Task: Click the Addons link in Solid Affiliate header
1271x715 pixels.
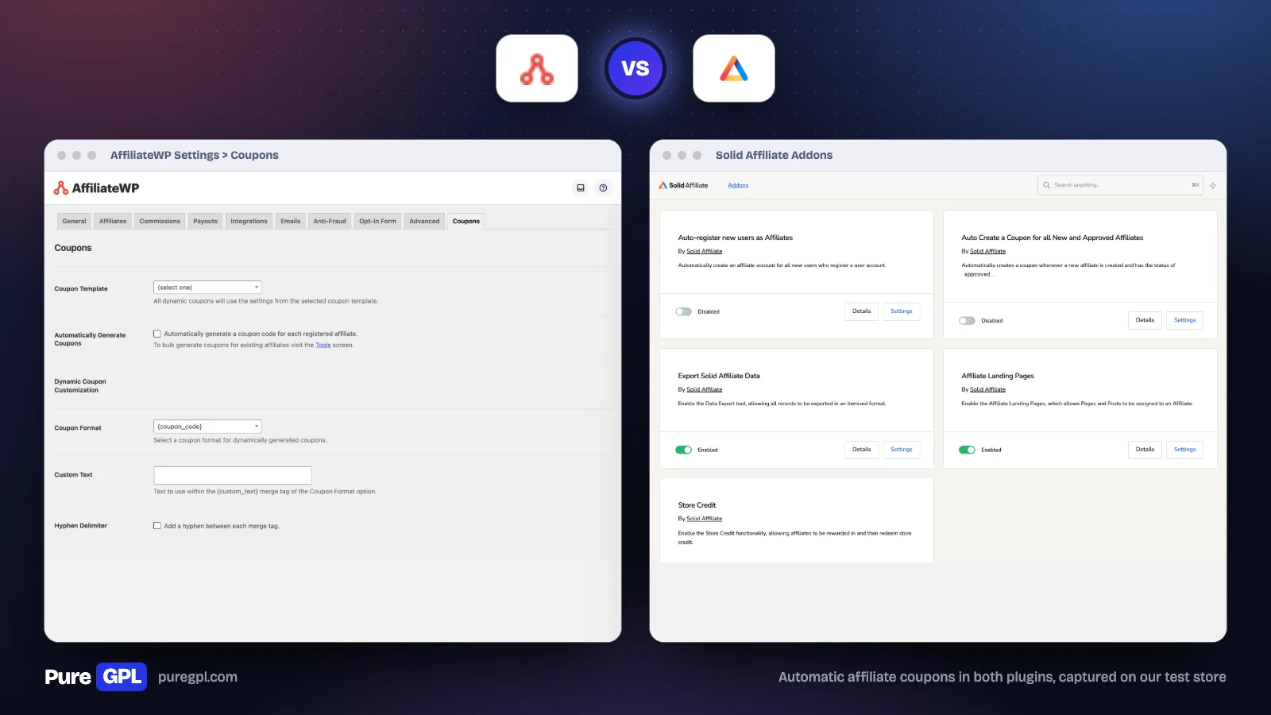Action: tap(738, 185)
